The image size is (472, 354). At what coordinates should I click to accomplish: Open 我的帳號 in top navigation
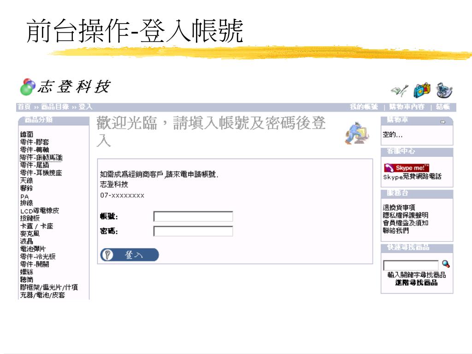click(x=364, y=106)
